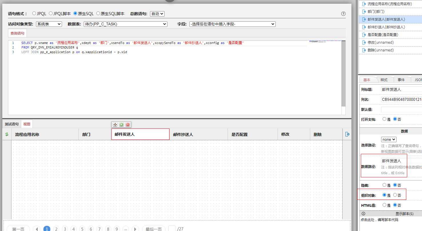The height and width of the screenshot is (231, 422).
Task: Click the previous page arrow in pagination
Action: click(x=36, y=228)
